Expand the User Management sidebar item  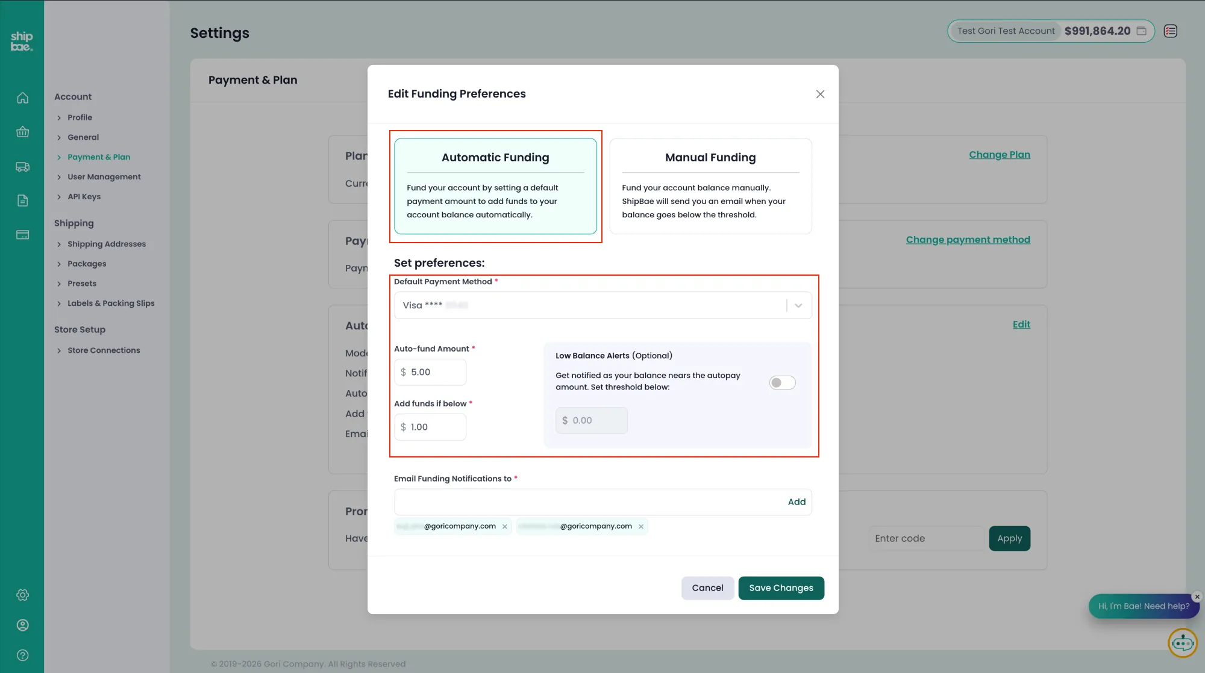(104, 177)
